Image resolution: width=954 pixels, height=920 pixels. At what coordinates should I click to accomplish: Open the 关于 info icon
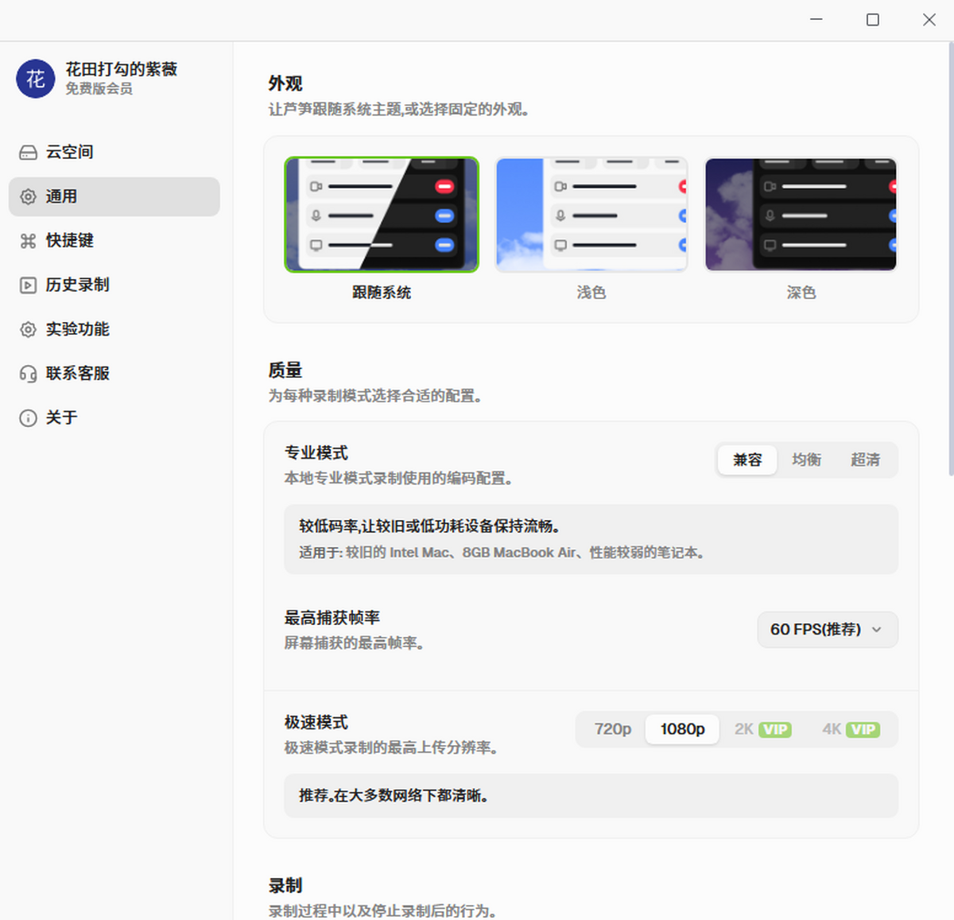28,418
